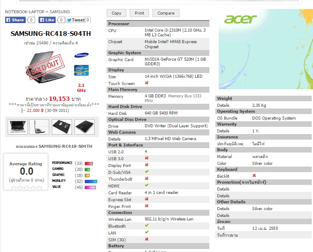Click the Gaming rating green bar
This screenshot has height=252, width=313.
tap(87, 170)
